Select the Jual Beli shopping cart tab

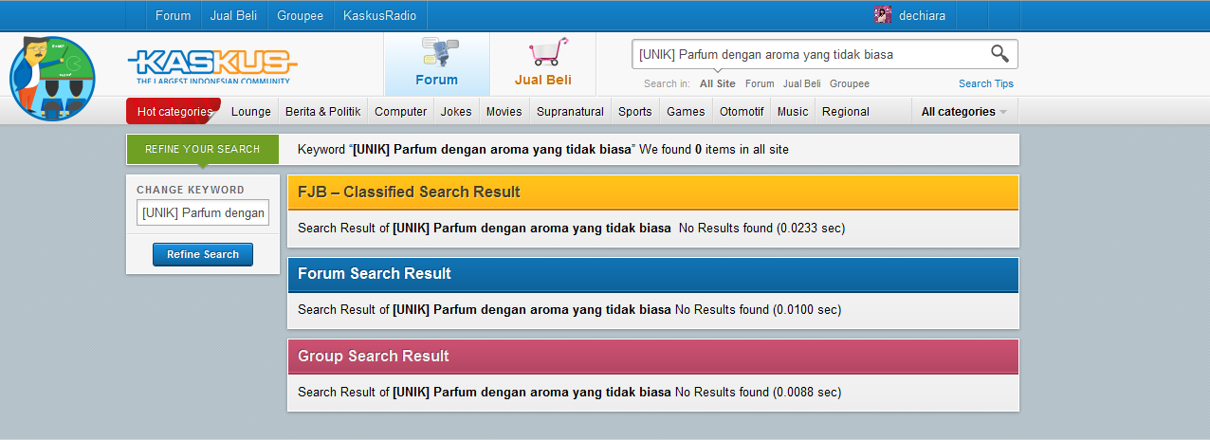click(x=542, y=64)
